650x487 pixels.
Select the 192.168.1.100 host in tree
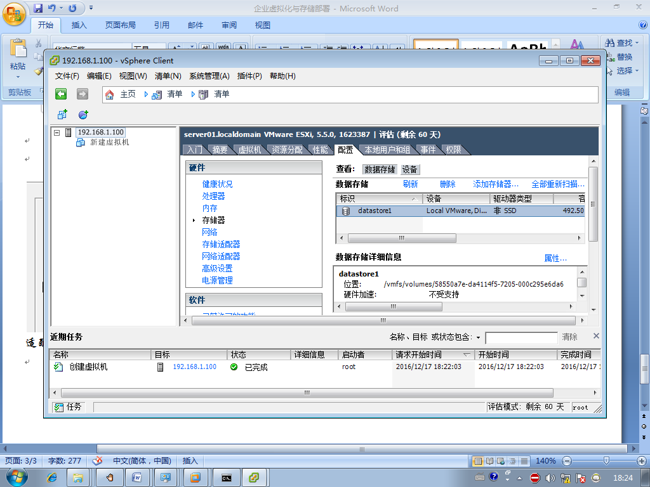[101, 132]
